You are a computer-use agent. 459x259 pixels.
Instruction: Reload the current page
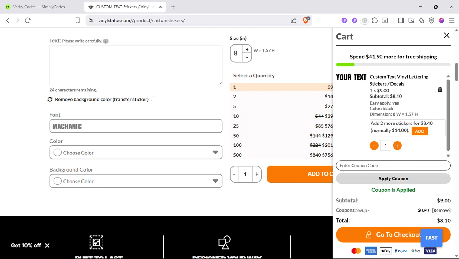click(x=28, y=20)
